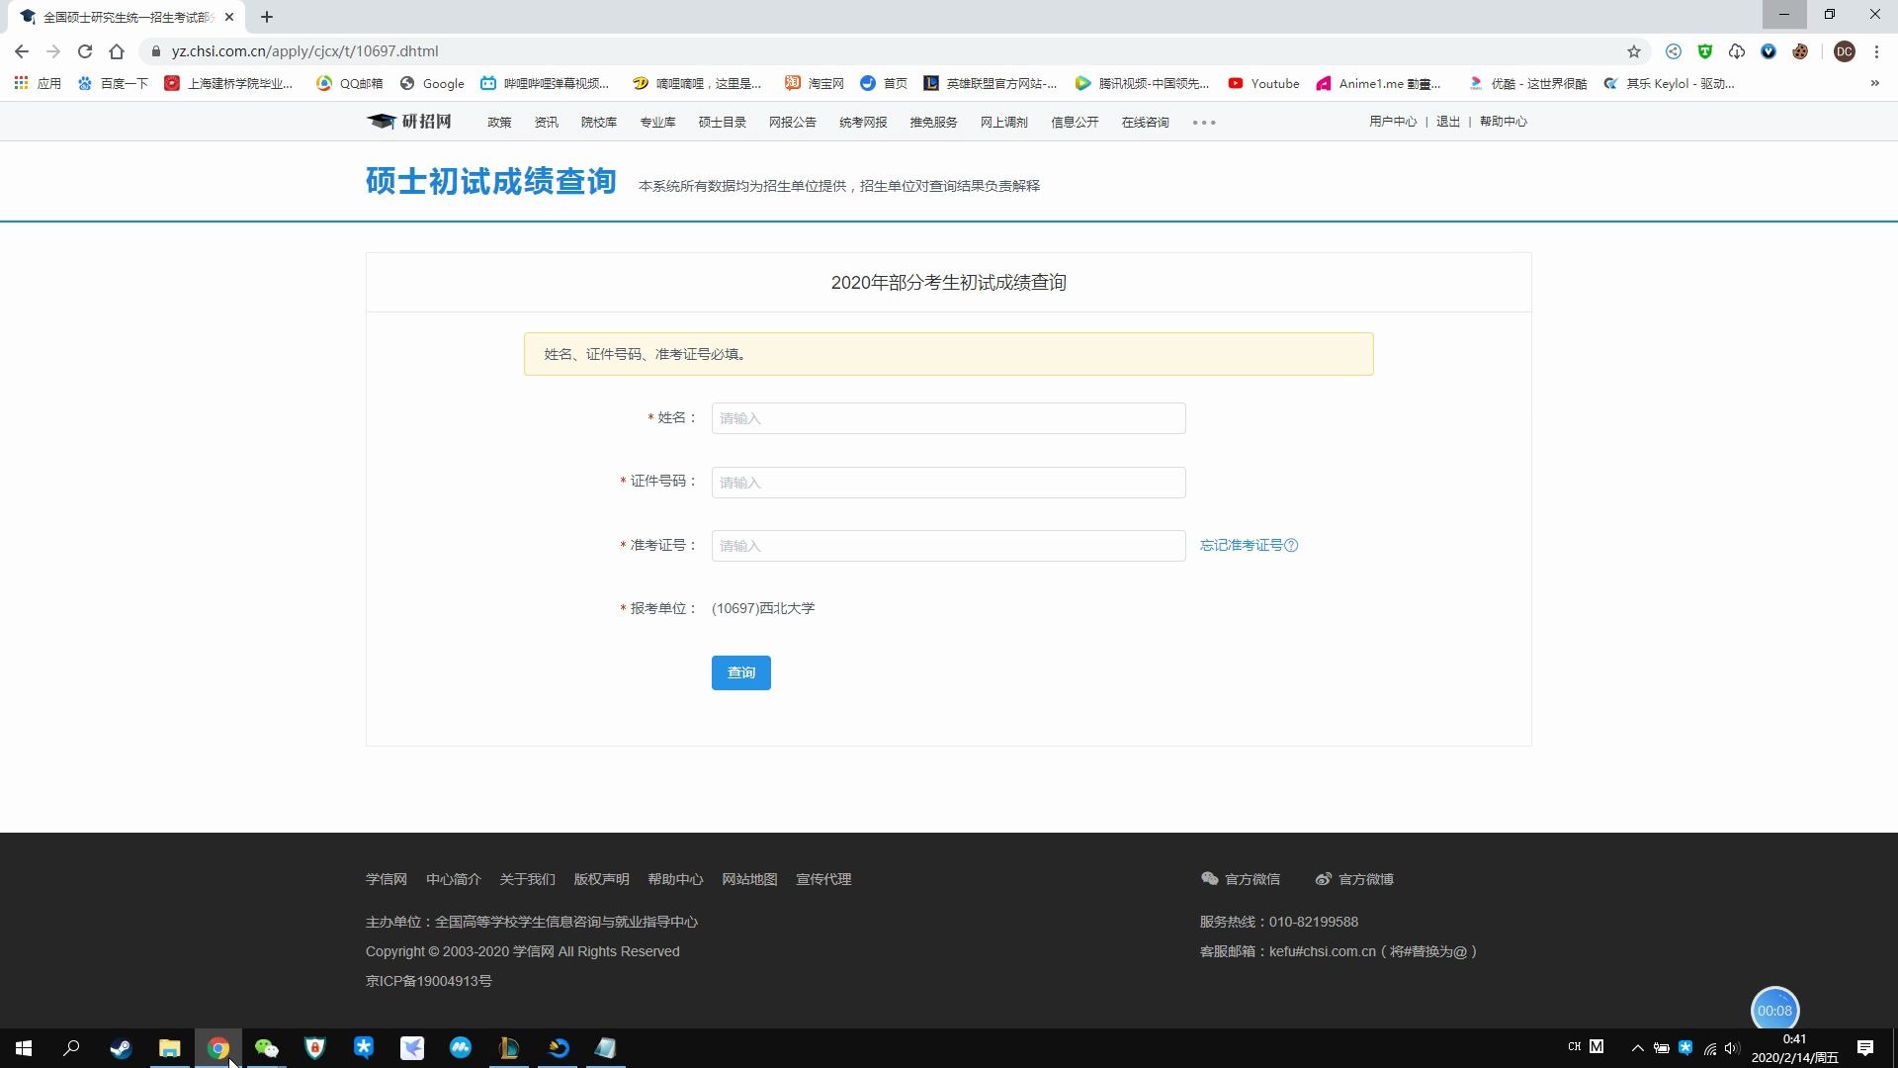Image resolution: width=1898 pixels, height=1068 pixels.
Task: Click the DC browser profile avatar
Action: pyautogui.click(x=1847, y=51)
